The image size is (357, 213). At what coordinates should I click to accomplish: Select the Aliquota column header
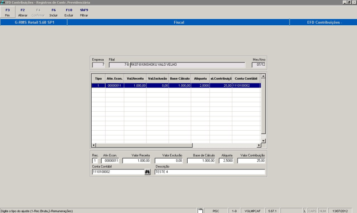tap(200, 78)
